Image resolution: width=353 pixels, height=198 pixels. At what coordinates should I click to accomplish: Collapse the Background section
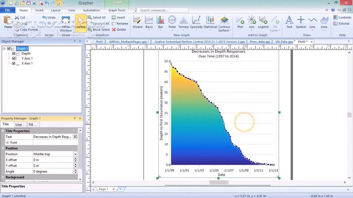click(3, 177)
